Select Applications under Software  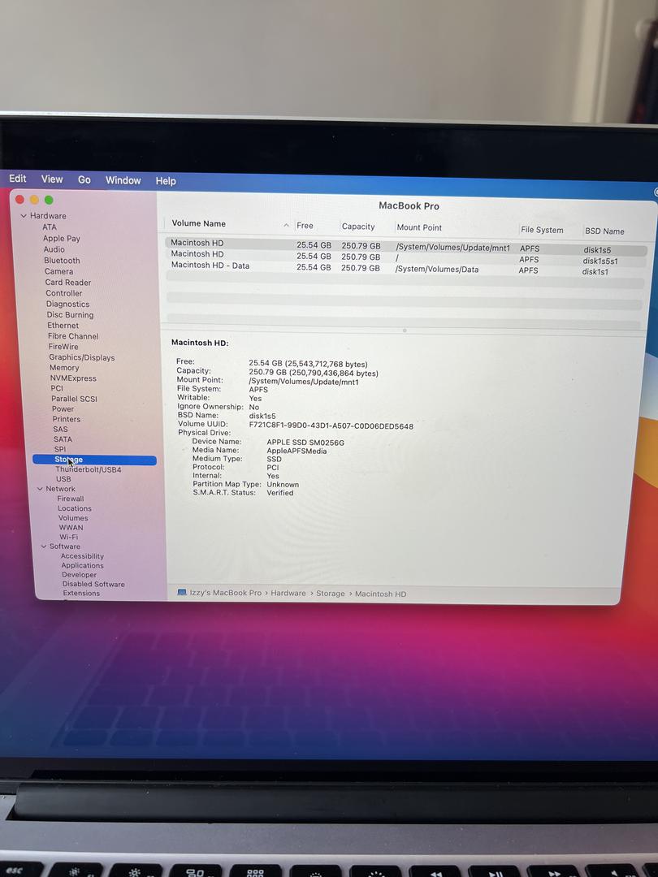[83, 565]
